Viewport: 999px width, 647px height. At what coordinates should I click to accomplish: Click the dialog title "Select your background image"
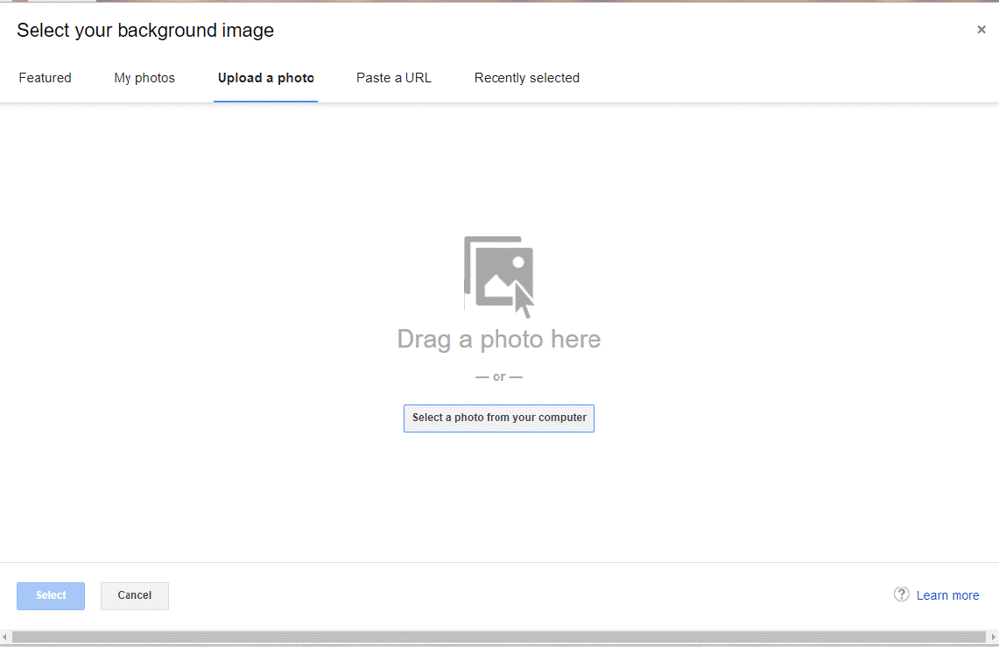(x=145, y=31)
